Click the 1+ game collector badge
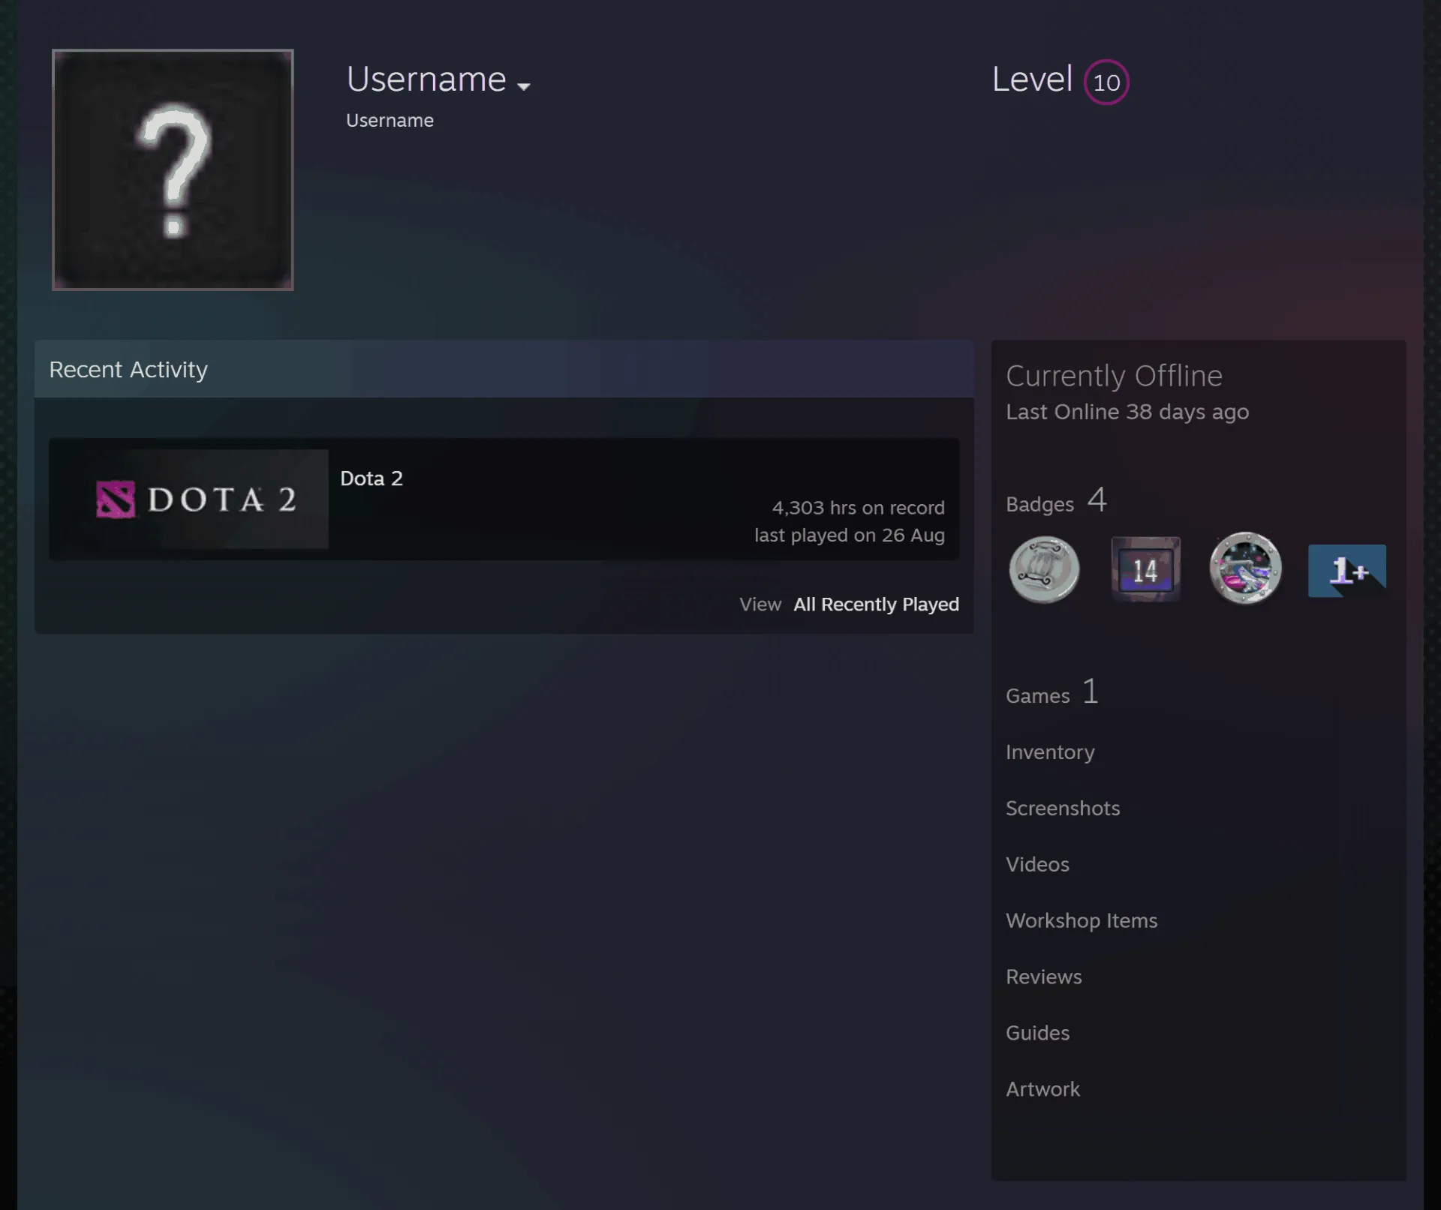1441x1210 pixels. 1346,571
